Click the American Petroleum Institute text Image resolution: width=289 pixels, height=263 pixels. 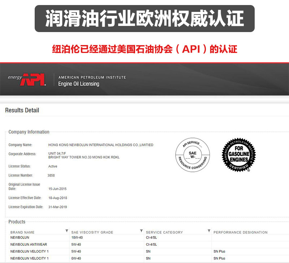(x=92, y=77)
